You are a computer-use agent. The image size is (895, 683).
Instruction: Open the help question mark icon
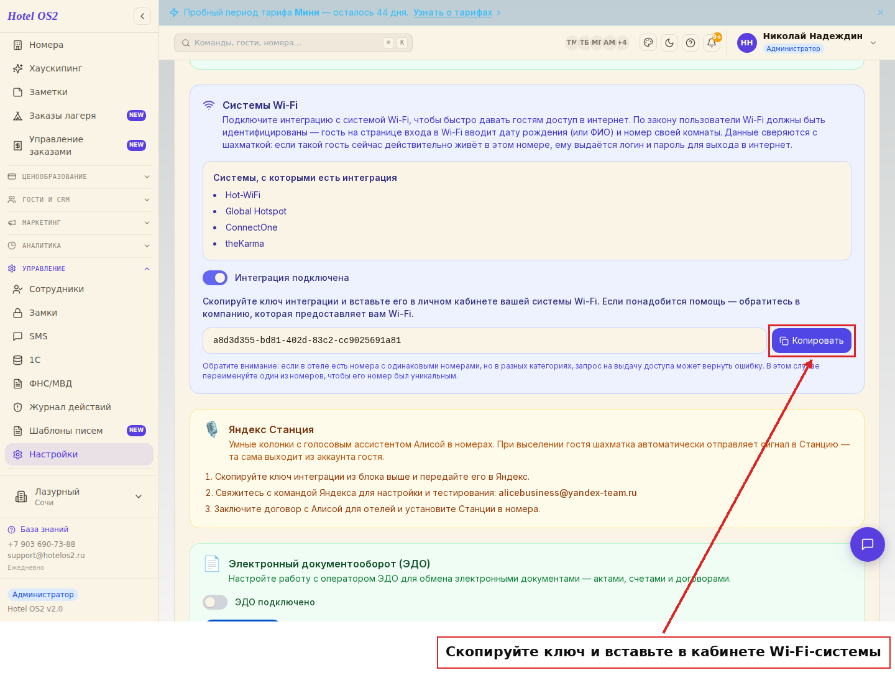tap(691, 43)
